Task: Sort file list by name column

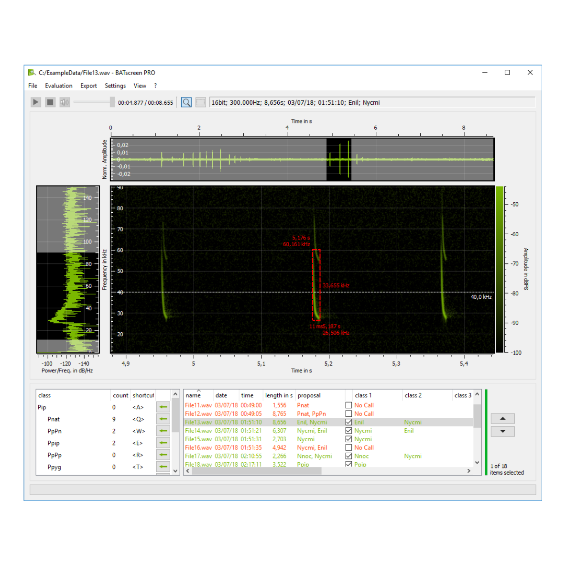Action: (193, 396)
